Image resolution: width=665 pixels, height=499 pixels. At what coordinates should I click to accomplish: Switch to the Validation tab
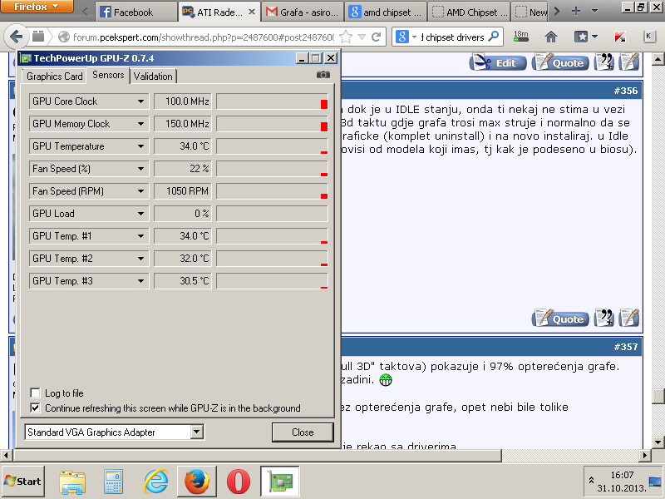pyautogui.click(x=153, y=76)
